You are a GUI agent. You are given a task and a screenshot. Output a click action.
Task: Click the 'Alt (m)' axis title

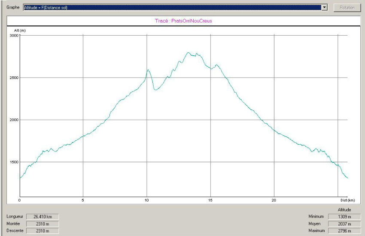[x=20, y=30]
